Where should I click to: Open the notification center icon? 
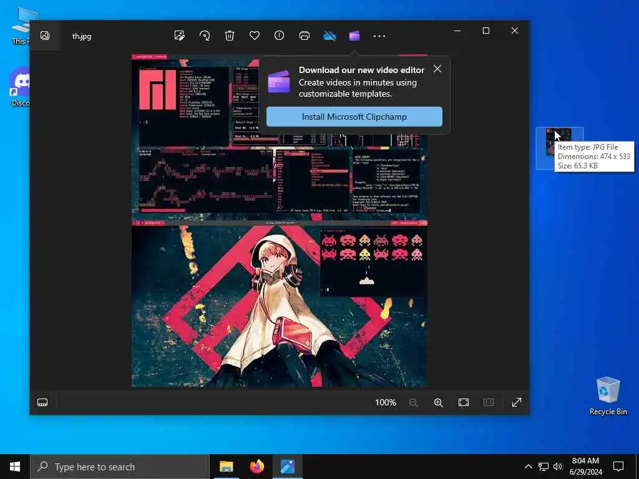[618, 467]
